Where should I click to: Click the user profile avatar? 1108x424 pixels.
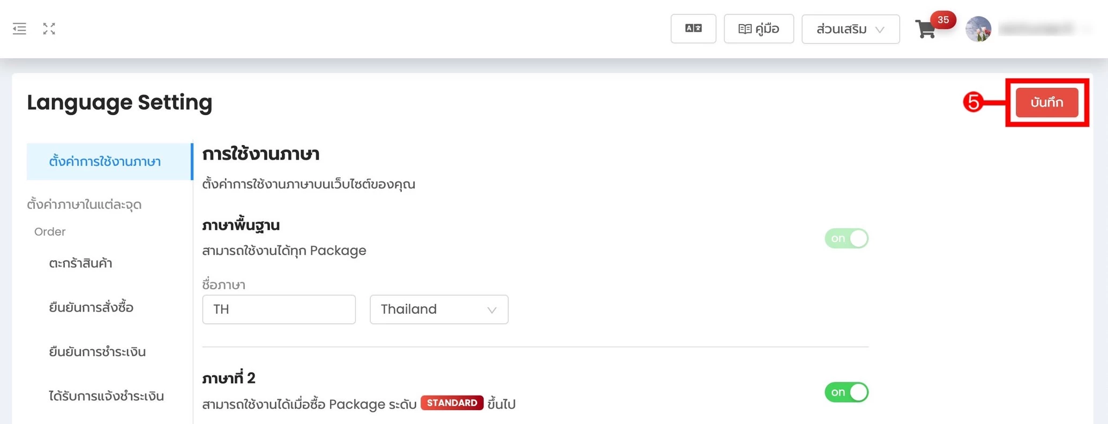[x=978, y=29]
